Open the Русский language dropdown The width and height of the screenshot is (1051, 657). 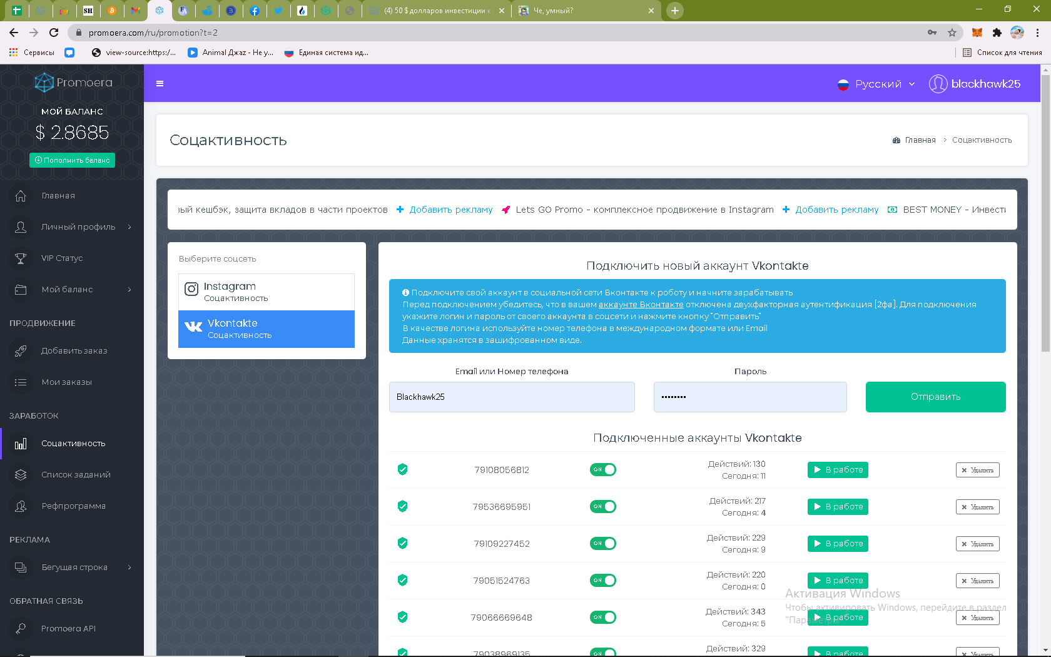point(876,84)
